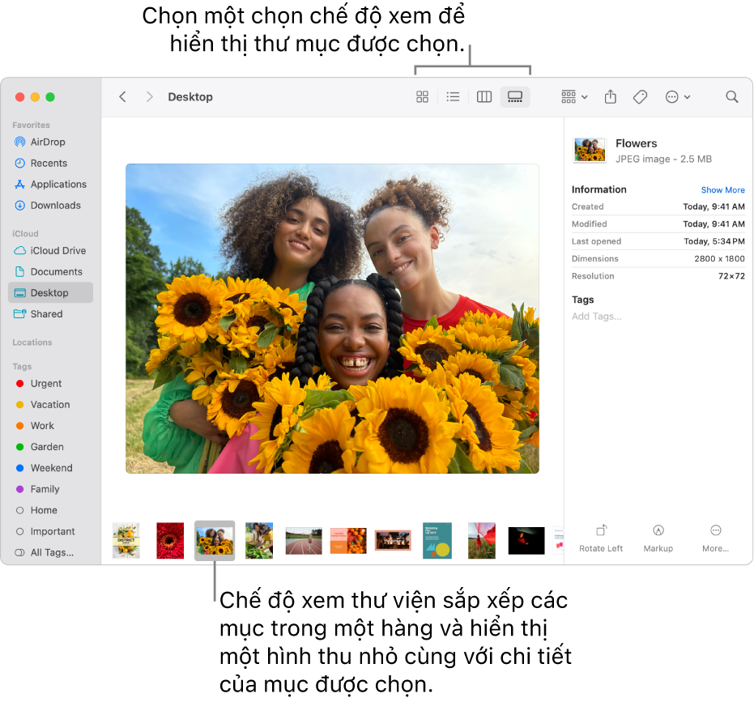Click the large Flowers photo preview
The width and height of the screenshot is (754, 702).
[332, 318]
